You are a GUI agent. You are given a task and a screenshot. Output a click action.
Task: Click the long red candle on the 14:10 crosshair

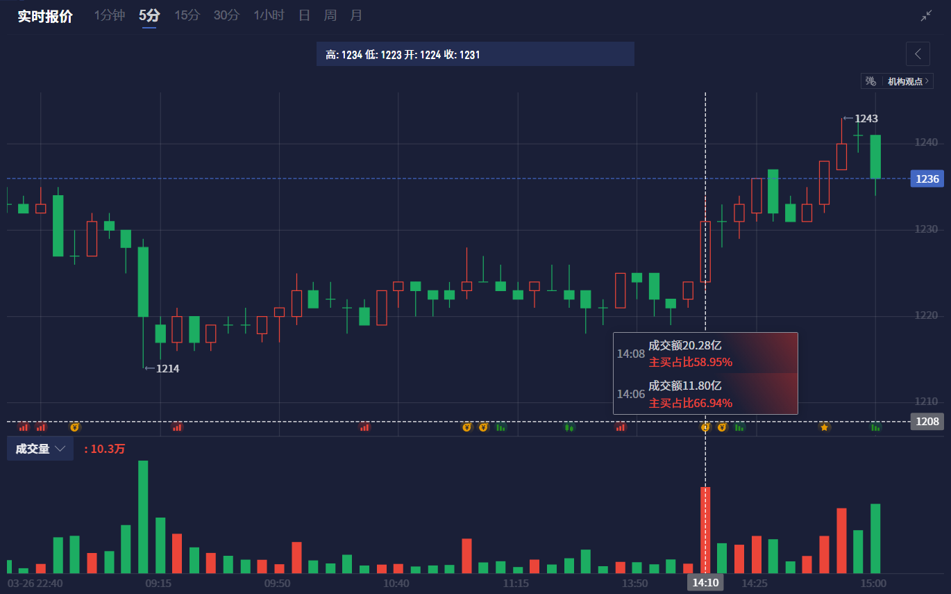pyautogui.click(x=705, y=251)
